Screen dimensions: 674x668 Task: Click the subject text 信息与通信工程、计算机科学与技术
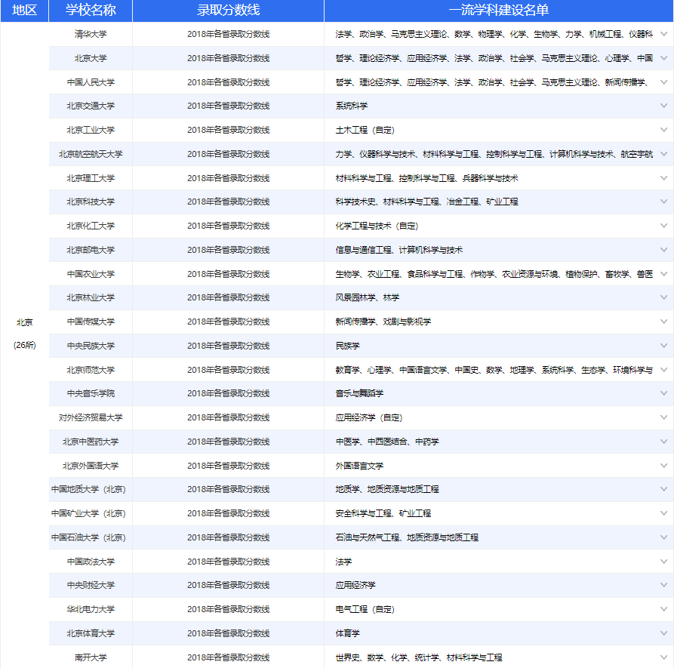coord(399,250)
